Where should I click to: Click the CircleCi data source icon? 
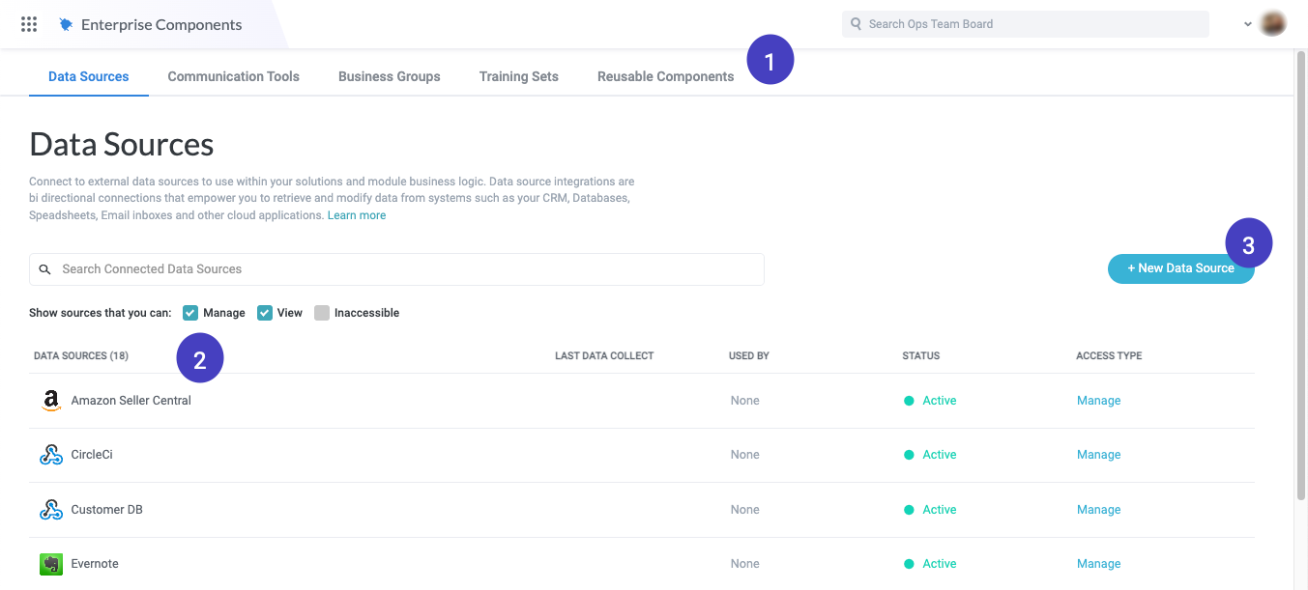coord(51,455)
